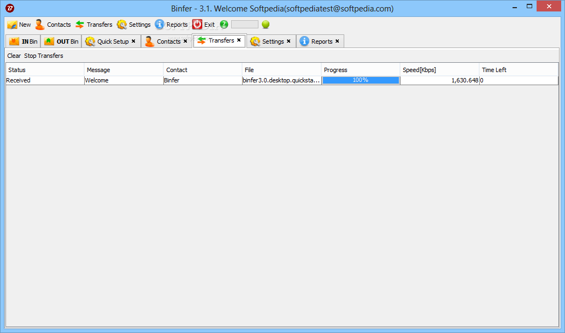Click the OUT Bin tab icon

point(49,41)
